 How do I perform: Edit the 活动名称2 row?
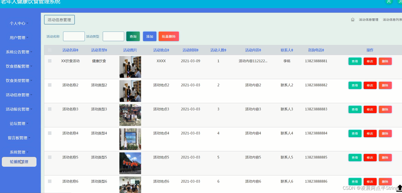tap(370, 85)
